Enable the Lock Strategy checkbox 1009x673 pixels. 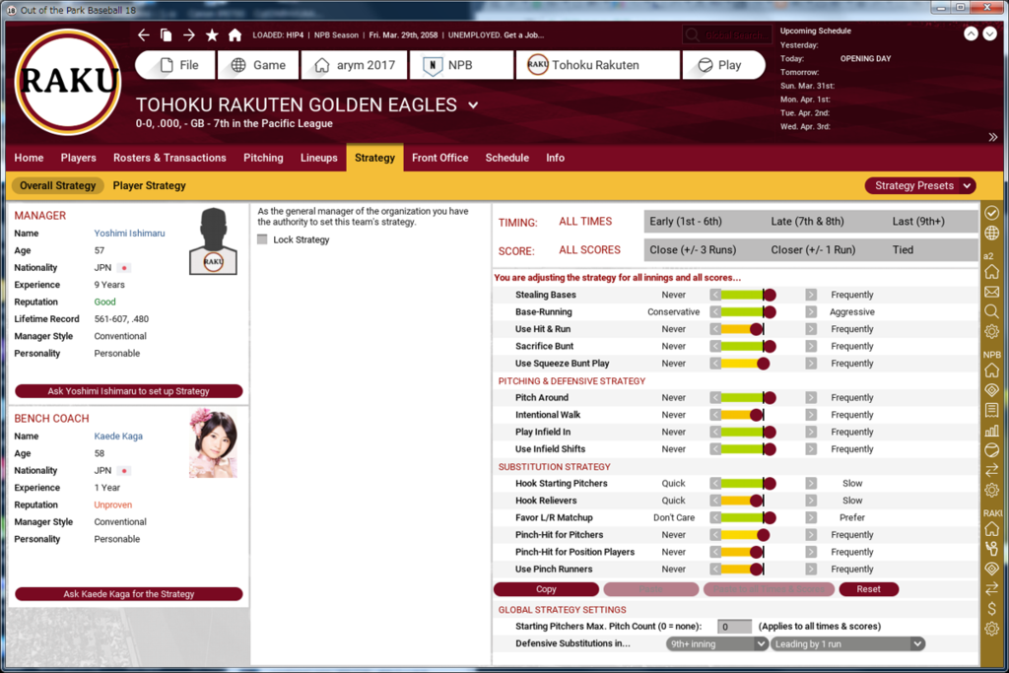pyautogui.click(x=262, y=239)
